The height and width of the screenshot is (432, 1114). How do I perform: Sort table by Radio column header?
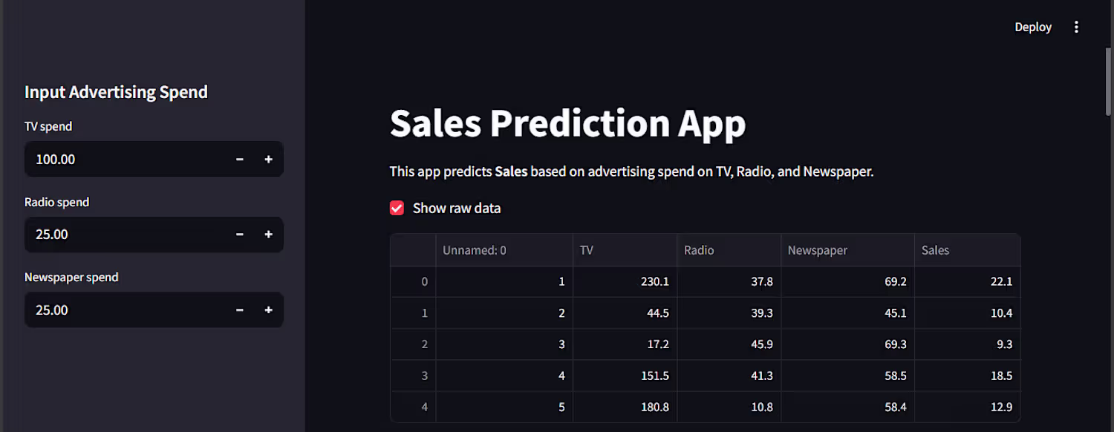(x=729, y=250)
